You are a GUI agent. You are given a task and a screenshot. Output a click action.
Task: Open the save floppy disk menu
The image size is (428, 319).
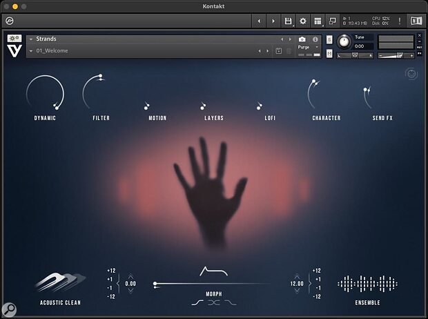(288, 21)
